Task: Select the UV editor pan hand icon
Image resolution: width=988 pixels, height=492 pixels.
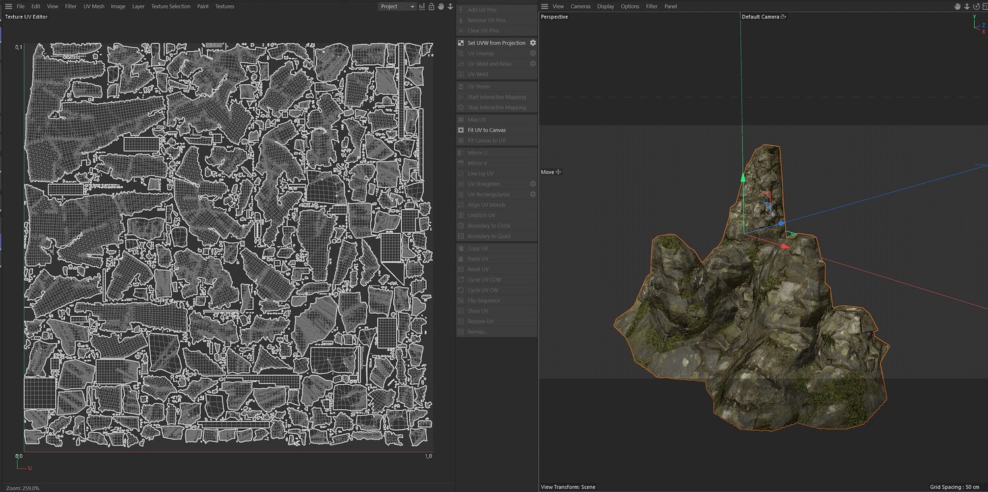Action: click(x=441, y=7)
